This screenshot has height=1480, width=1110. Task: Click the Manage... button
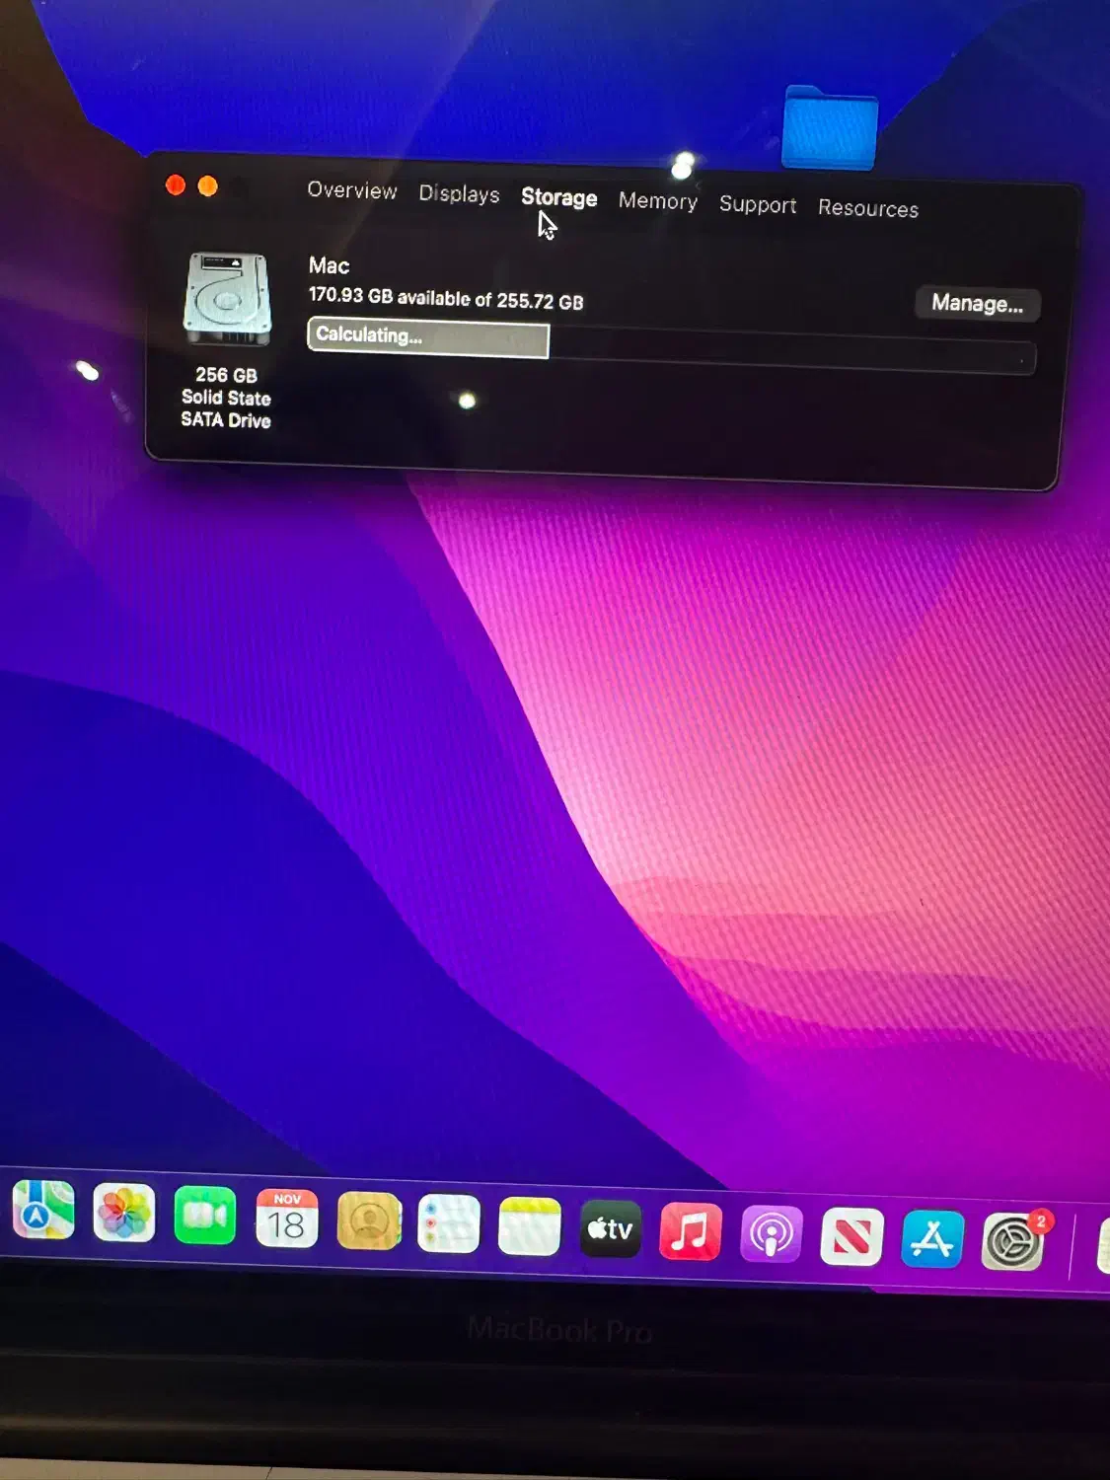(977, 304)
